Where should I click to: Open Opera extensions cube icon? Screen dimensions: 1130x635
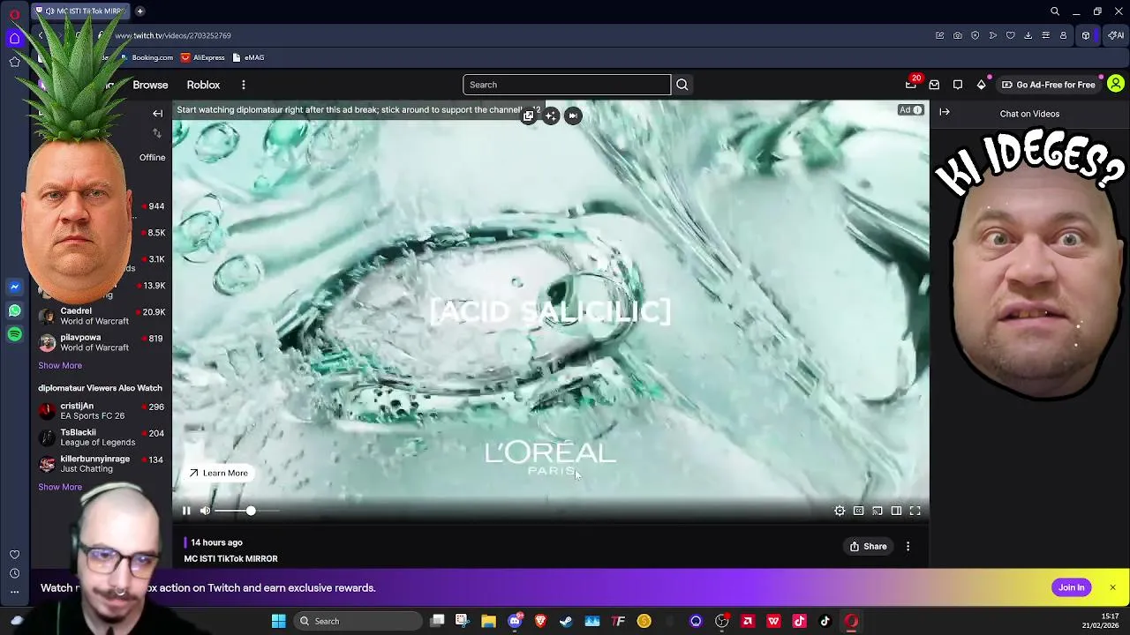point(1086,35)
